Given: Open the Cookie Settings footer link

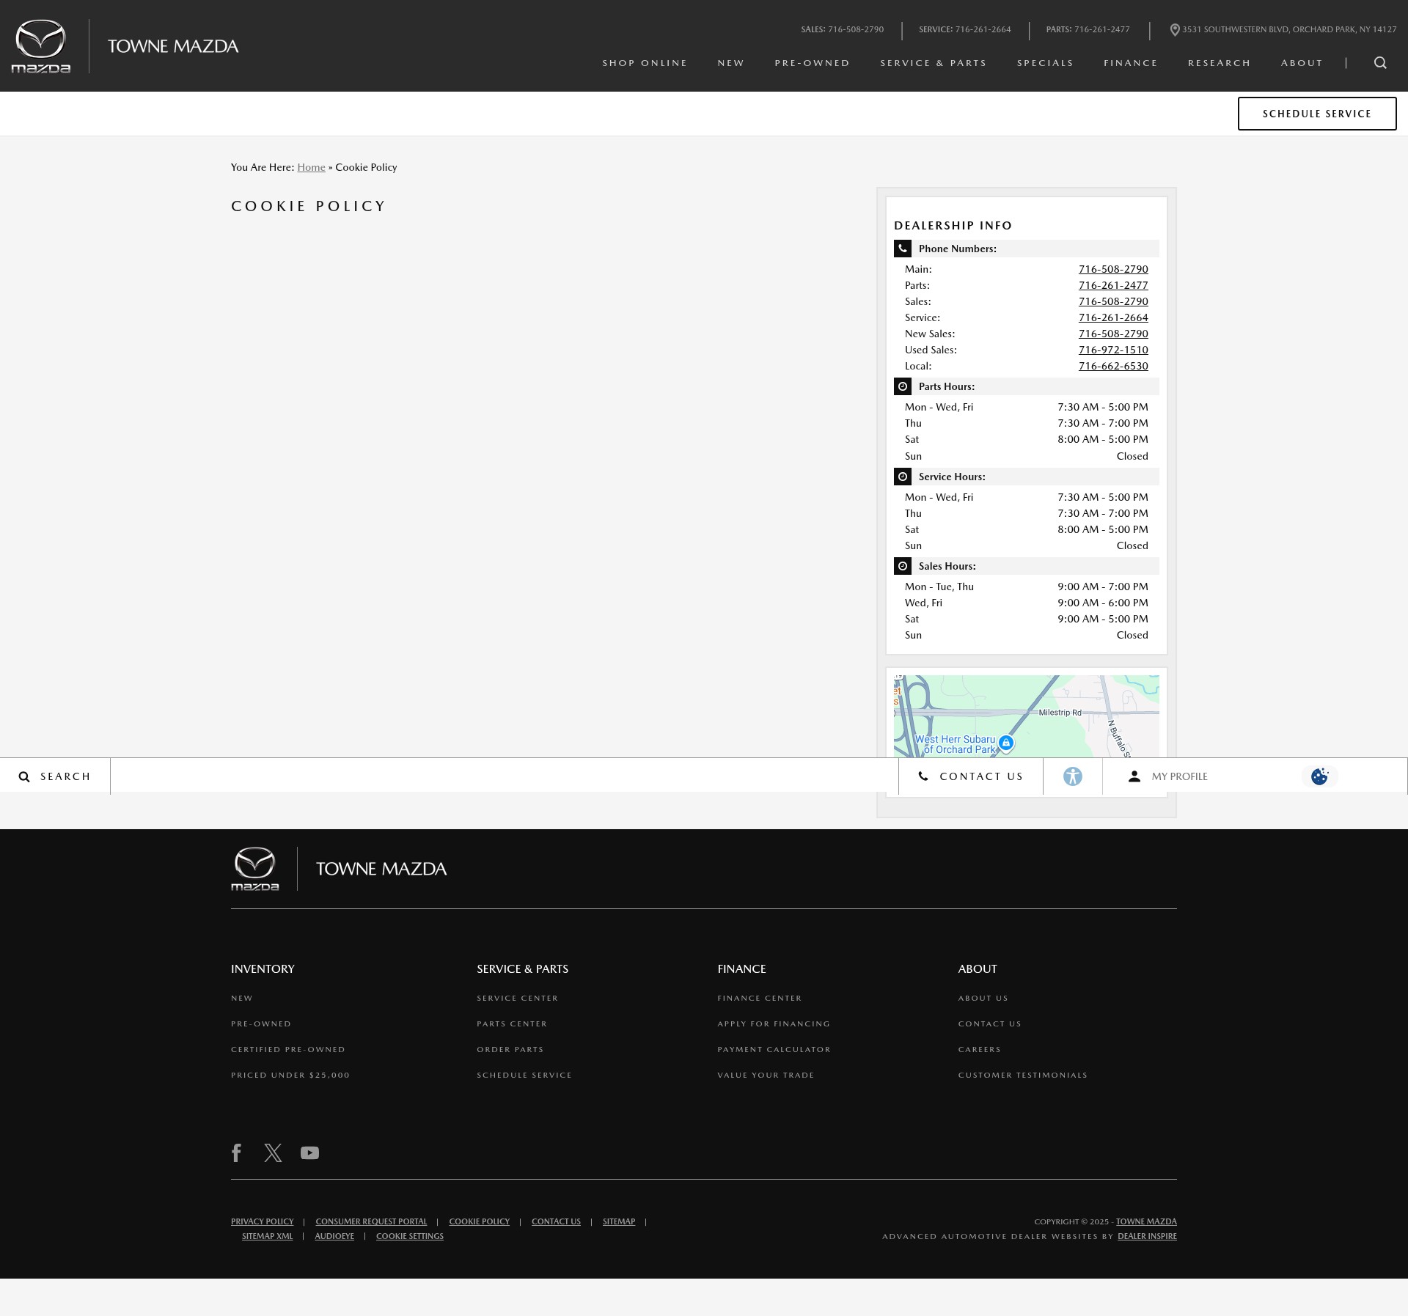Looking at the screenshot, I should click(x=410, y=1236).
